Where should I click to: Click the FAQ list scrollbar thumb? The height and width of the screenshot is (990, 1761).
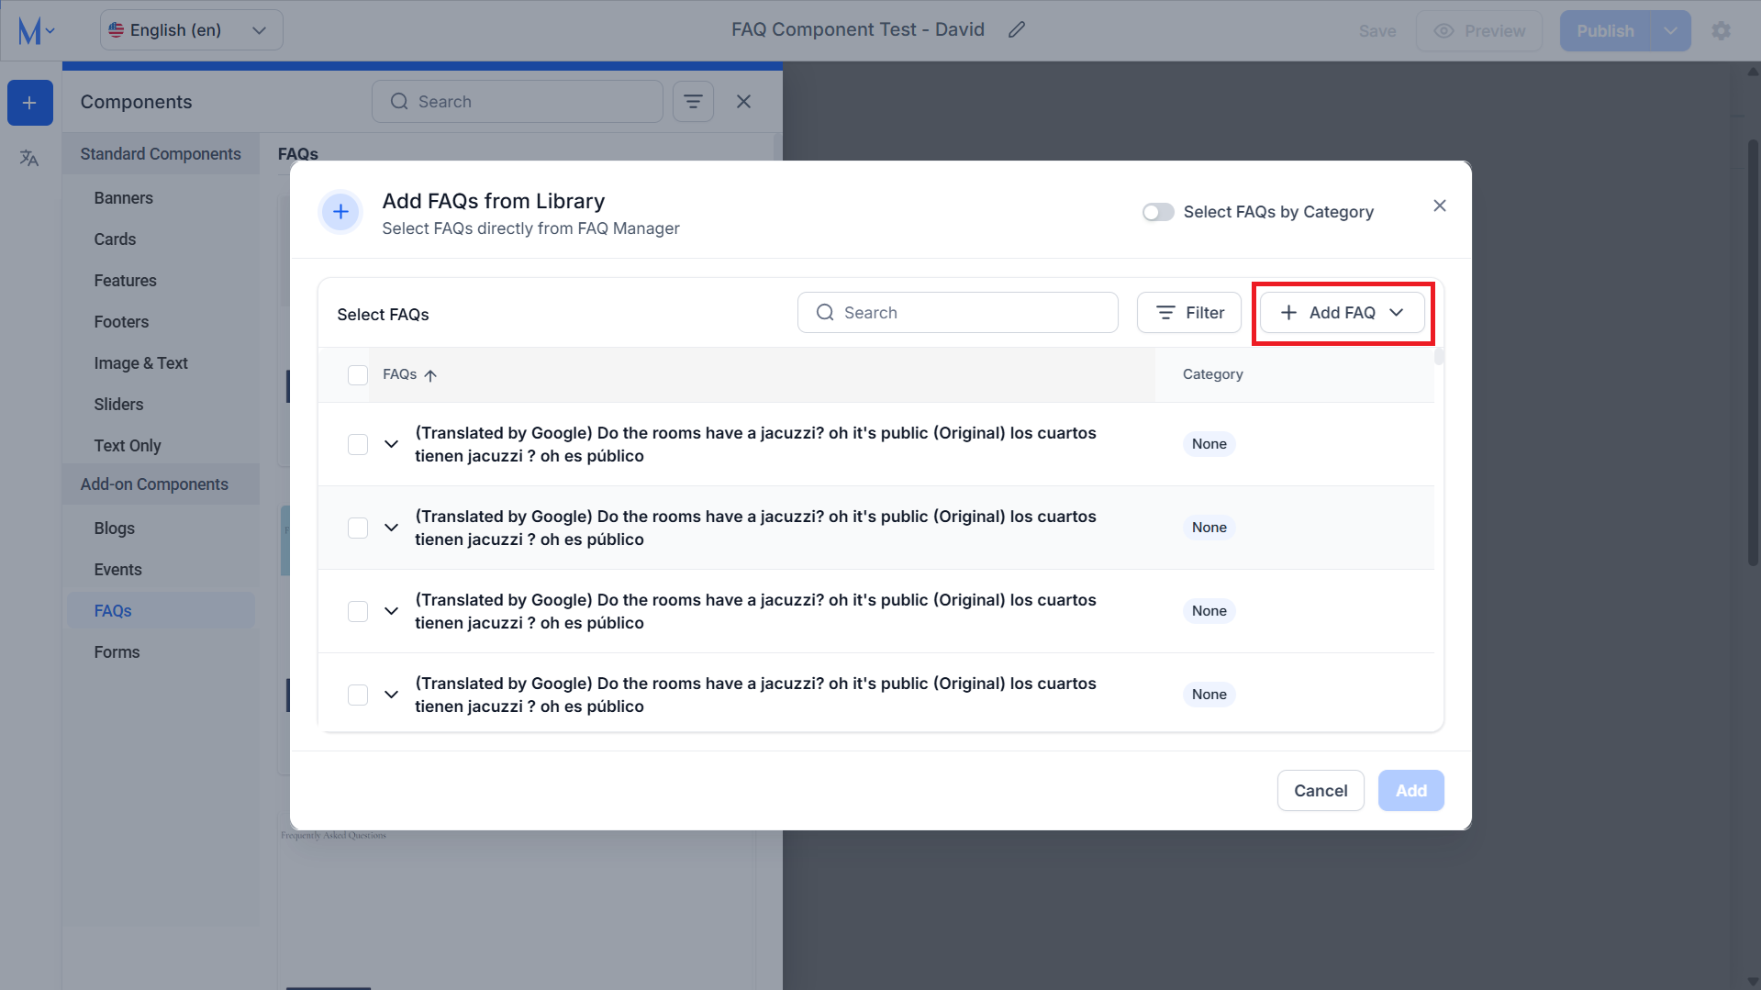click(x=1439, y=356)
